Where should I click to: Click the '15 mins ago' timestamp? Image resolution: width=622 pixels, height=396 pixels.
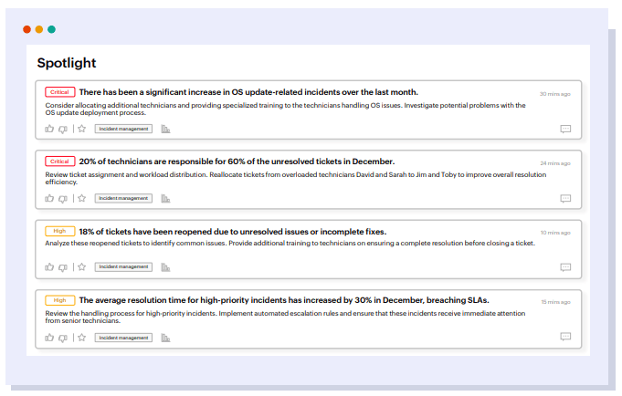point(555,302)
